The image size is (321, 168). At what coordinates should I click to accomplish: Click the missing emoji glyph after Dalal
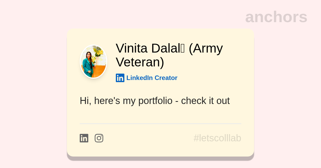click(182, 49)
